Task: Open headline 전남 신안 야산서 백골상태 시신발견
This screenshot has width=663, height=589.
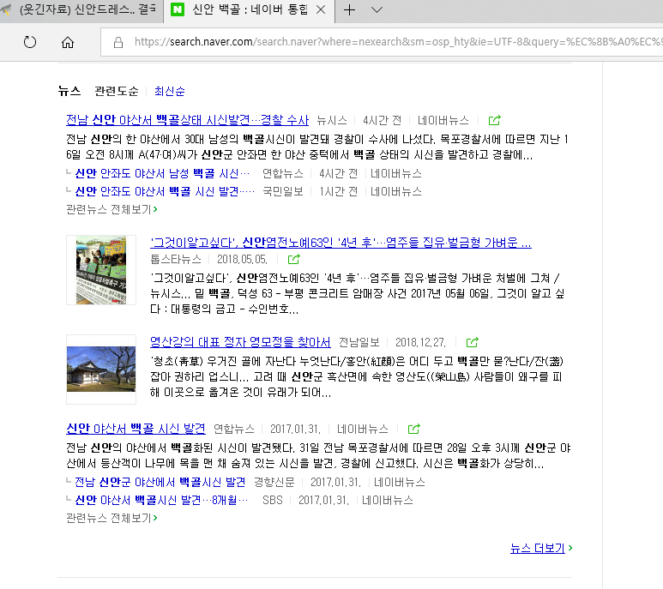Action: [187, 120]
